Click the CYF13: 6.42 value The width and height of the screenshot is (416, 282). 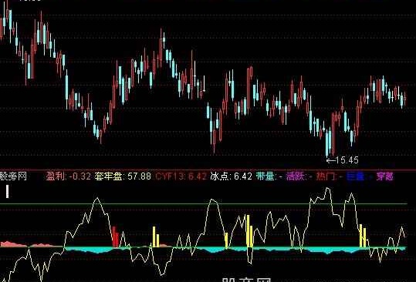pyautogui.click(x=181, y=176)
